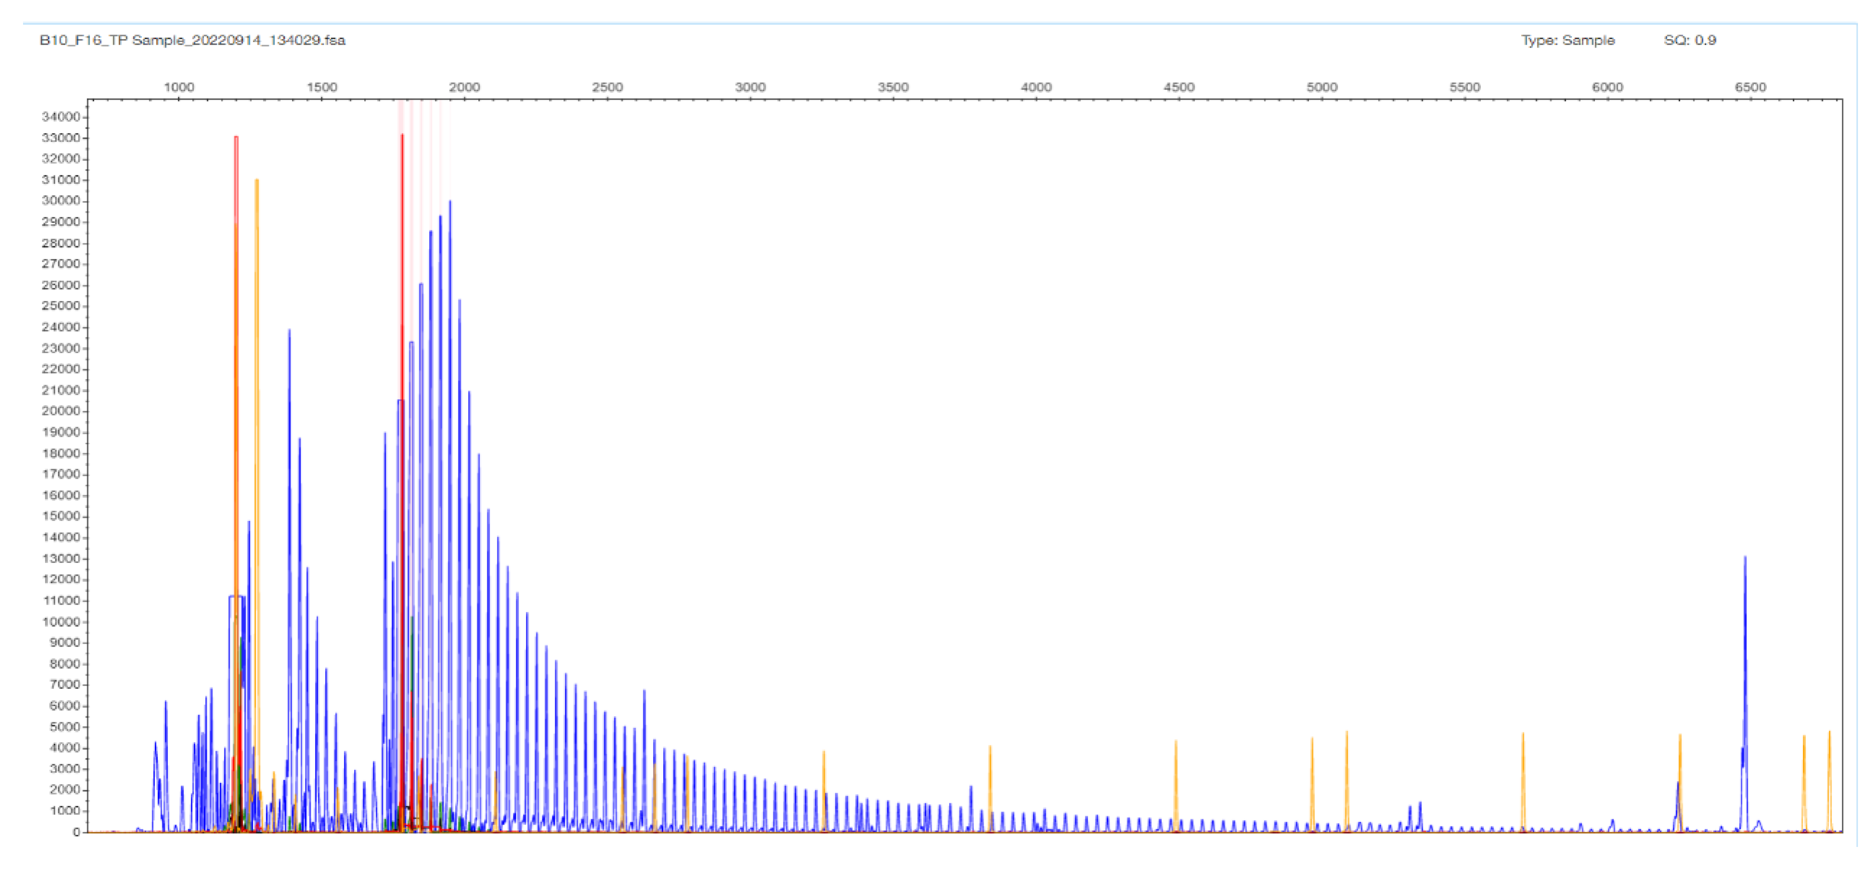Click the 20000 value on vertical axis
Screen dimensions: 1873x871
[60, 412]
